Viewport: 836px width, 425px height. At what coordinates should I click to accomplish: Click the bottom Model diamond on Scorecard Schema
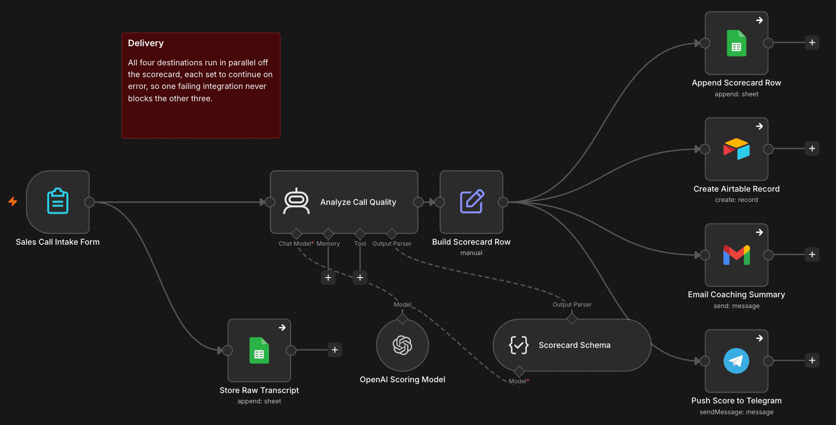519,371
